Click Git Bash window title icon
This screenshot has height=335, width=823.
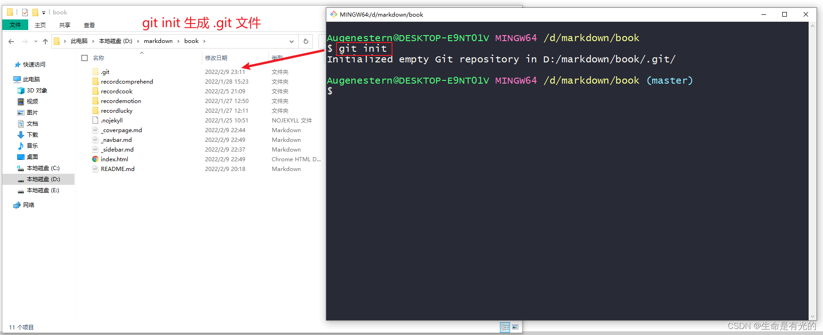click(333, 14)
